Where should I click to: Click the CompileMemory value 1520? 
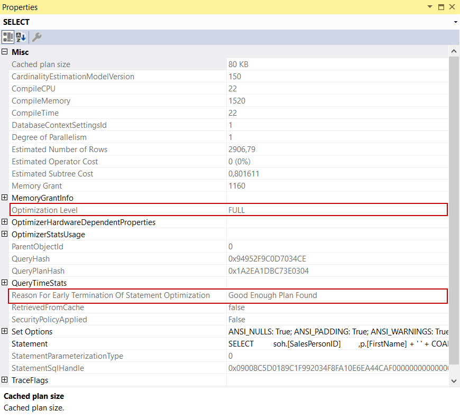tap(237, 101)
